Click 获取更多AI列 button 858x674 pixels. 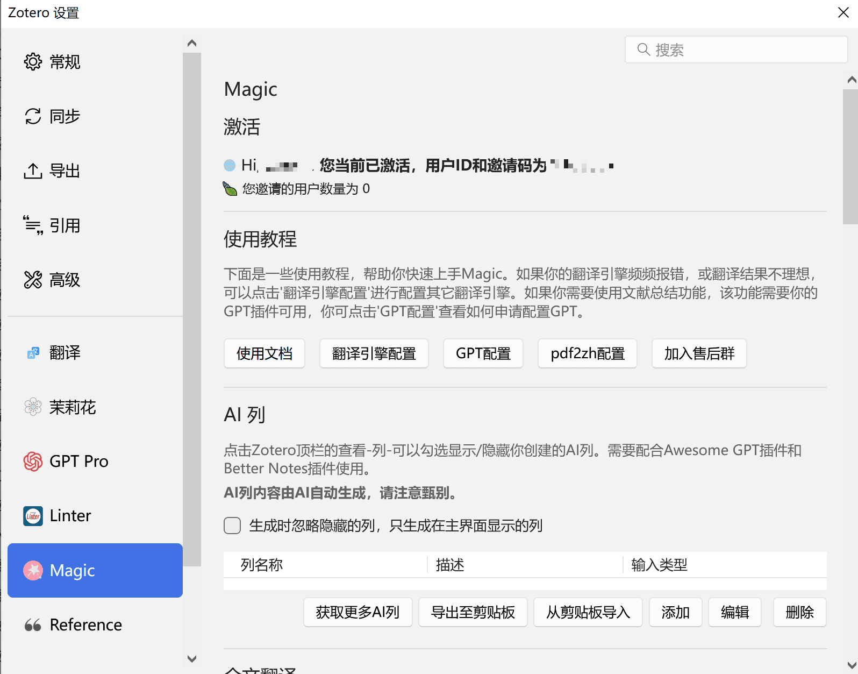click(x=358, y=612)
